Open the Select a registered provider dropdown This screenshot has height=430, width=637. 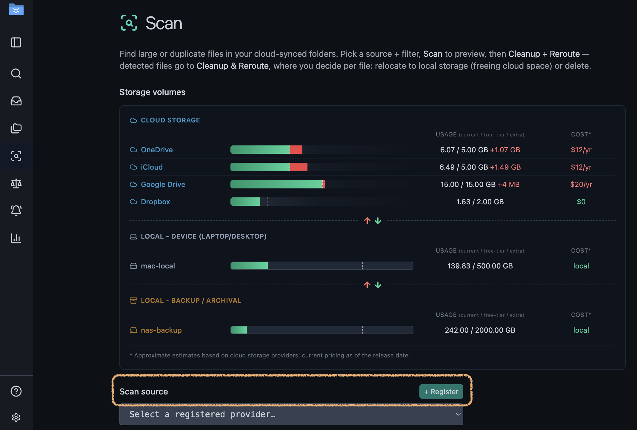tap(291, 414)
